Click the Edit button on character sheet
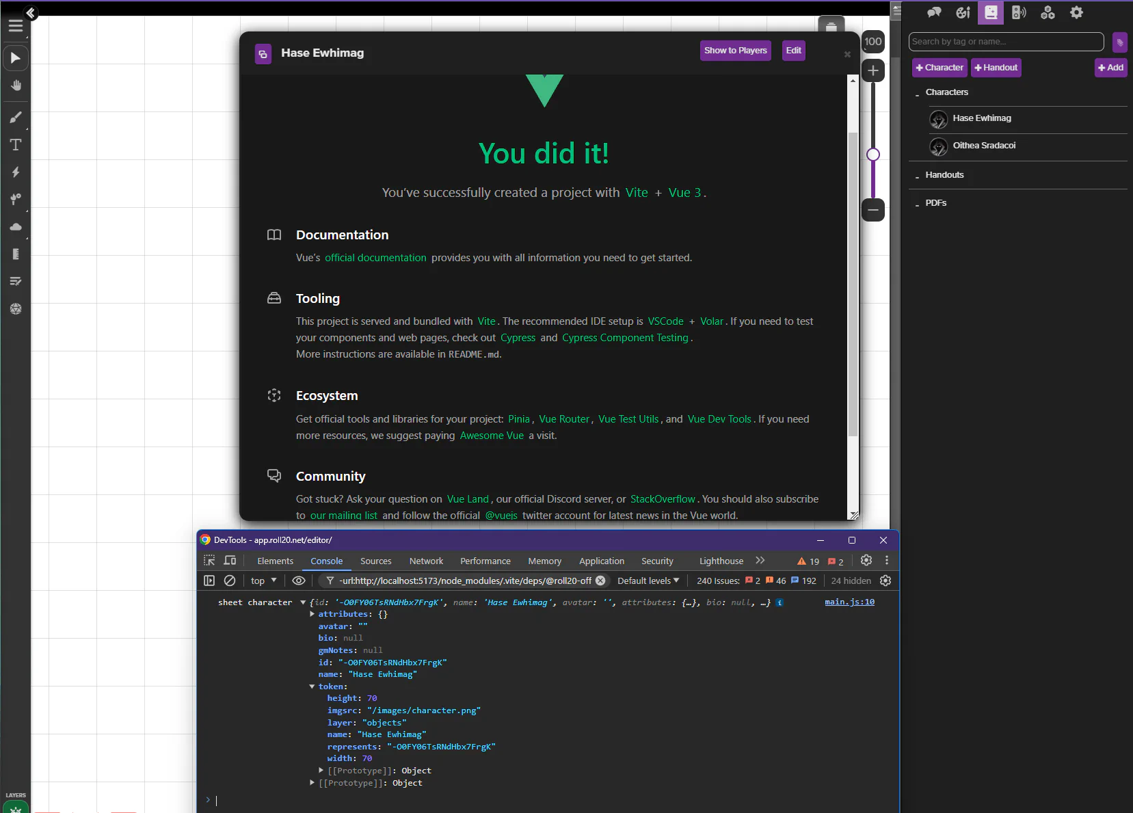The image size is (1133, 813). click(x=793, y=51)
